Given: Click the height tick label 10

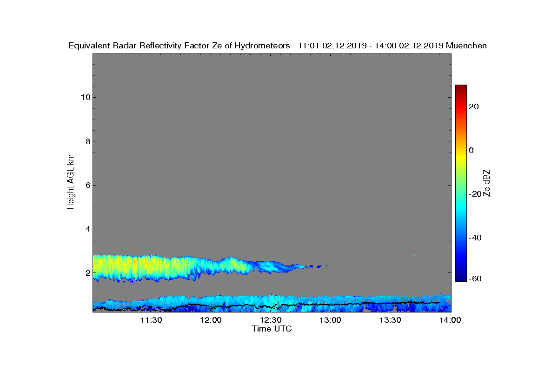Looking at the screenshot, I should pos(85,97).
